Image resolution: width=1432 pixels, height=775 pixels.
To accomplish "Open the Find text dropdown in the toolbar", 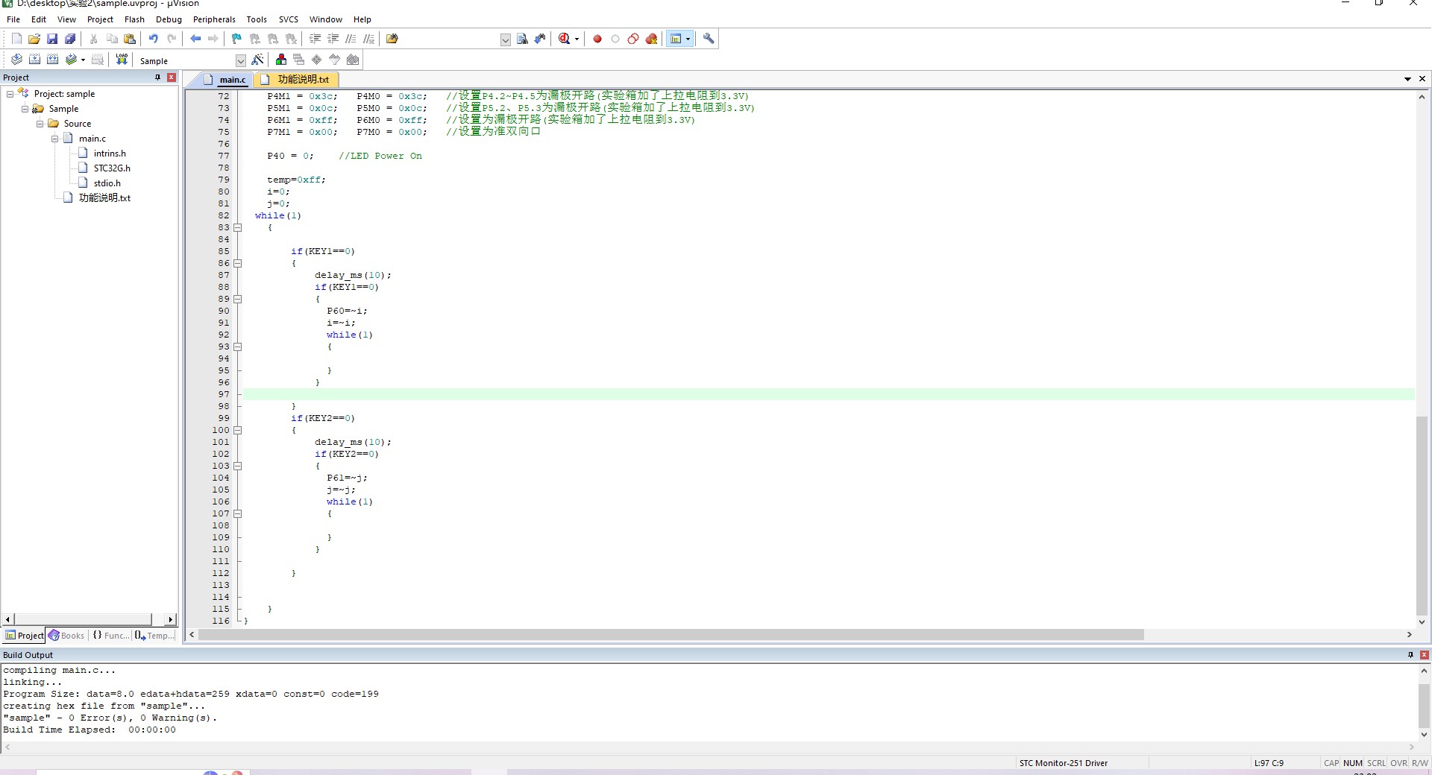I will coord(505,39).
